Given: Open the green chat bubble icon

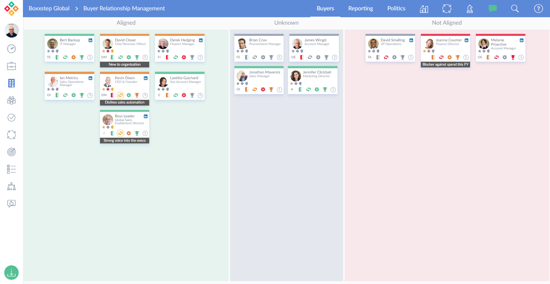Looking at the screenshot, I should pos(492,9).
